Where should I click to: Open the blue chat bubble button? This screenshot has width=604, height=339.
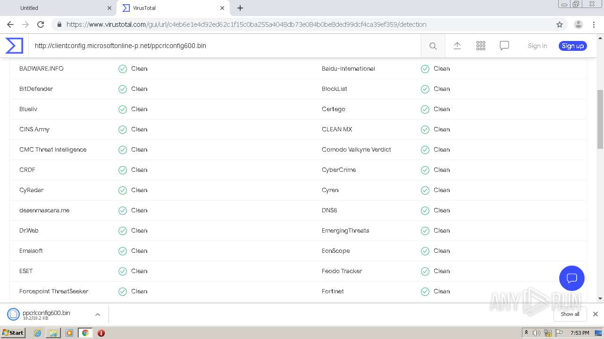[572, 278]
